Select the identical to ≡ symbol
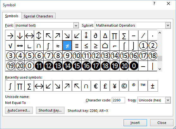 pos(77,46)
